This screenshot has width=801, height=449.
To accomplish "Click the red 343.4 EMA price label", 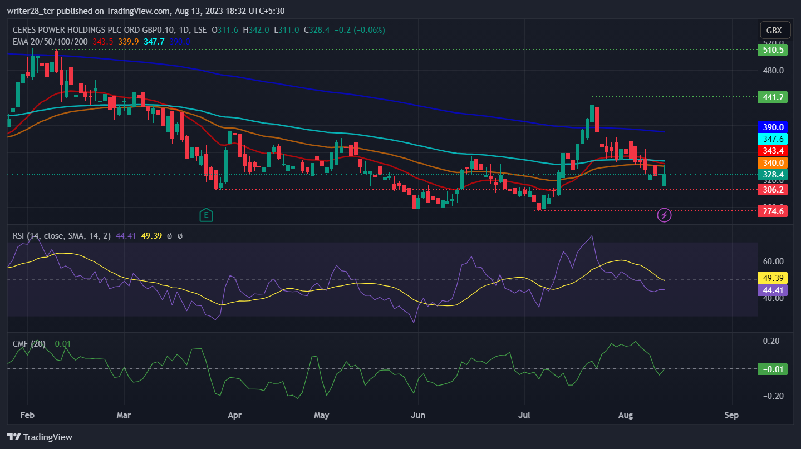I will click(772, 151).
